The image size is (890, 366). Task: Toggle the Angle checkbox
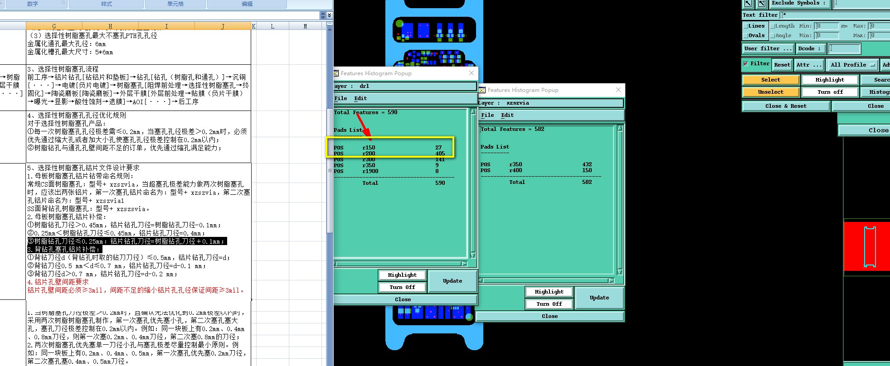773,36
